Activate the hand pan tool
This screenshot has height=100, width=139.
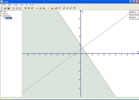coord(74,8)
